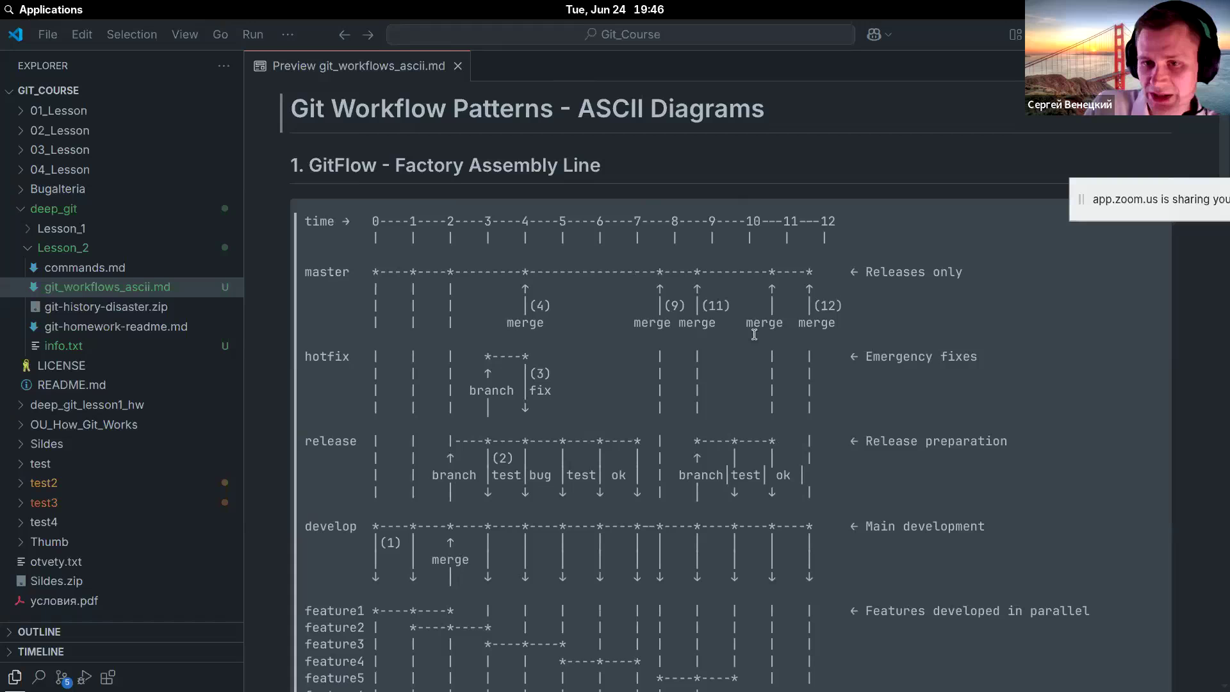Open Source Control view with badge

coord(62,677)
